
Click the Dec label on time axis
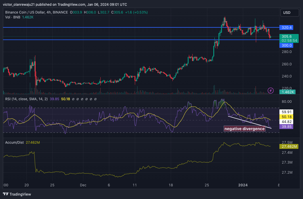tap(83, 185)
